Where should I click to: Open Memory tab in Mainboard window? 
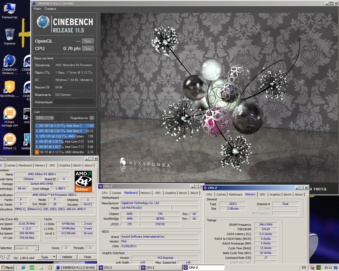coord(146,193)
